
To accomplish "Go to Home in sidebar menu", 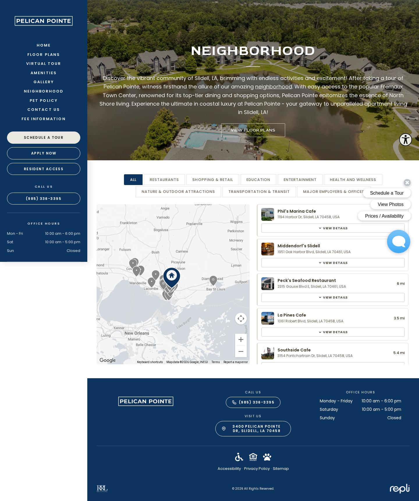I will 44,45.
